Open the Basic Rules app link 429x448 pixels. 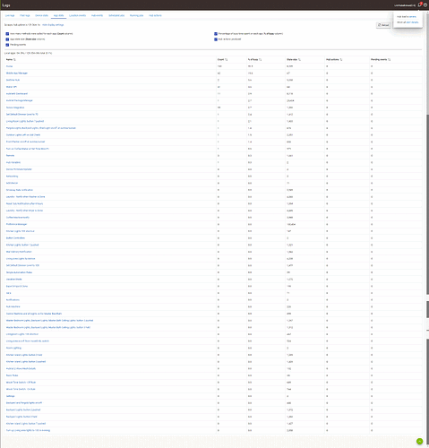(x=13, y=375)
